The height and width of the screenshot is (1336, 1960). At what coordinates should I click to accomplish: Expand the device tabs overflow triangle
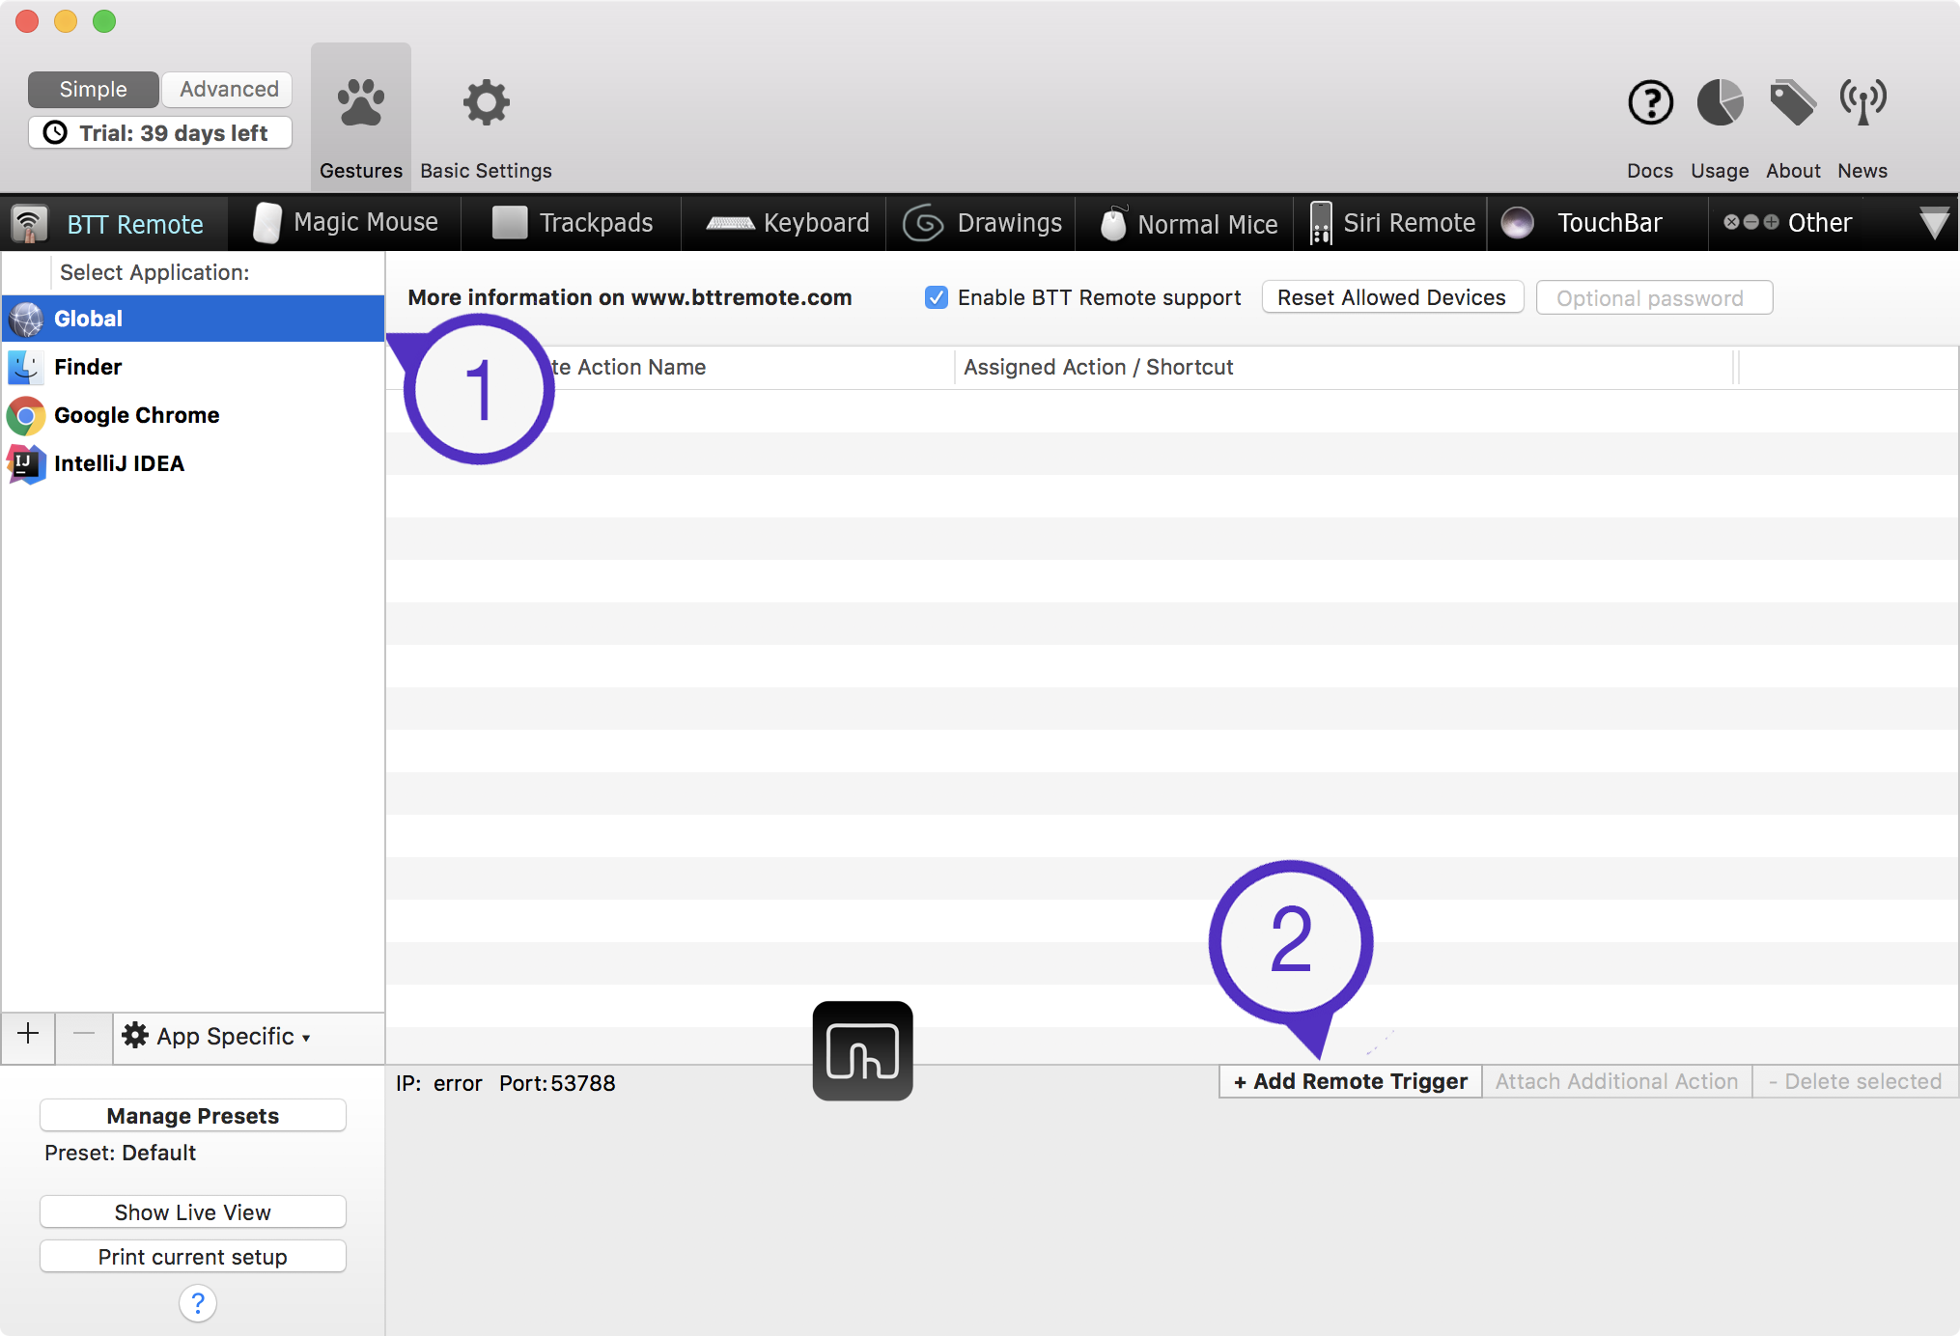[1934, 224]
